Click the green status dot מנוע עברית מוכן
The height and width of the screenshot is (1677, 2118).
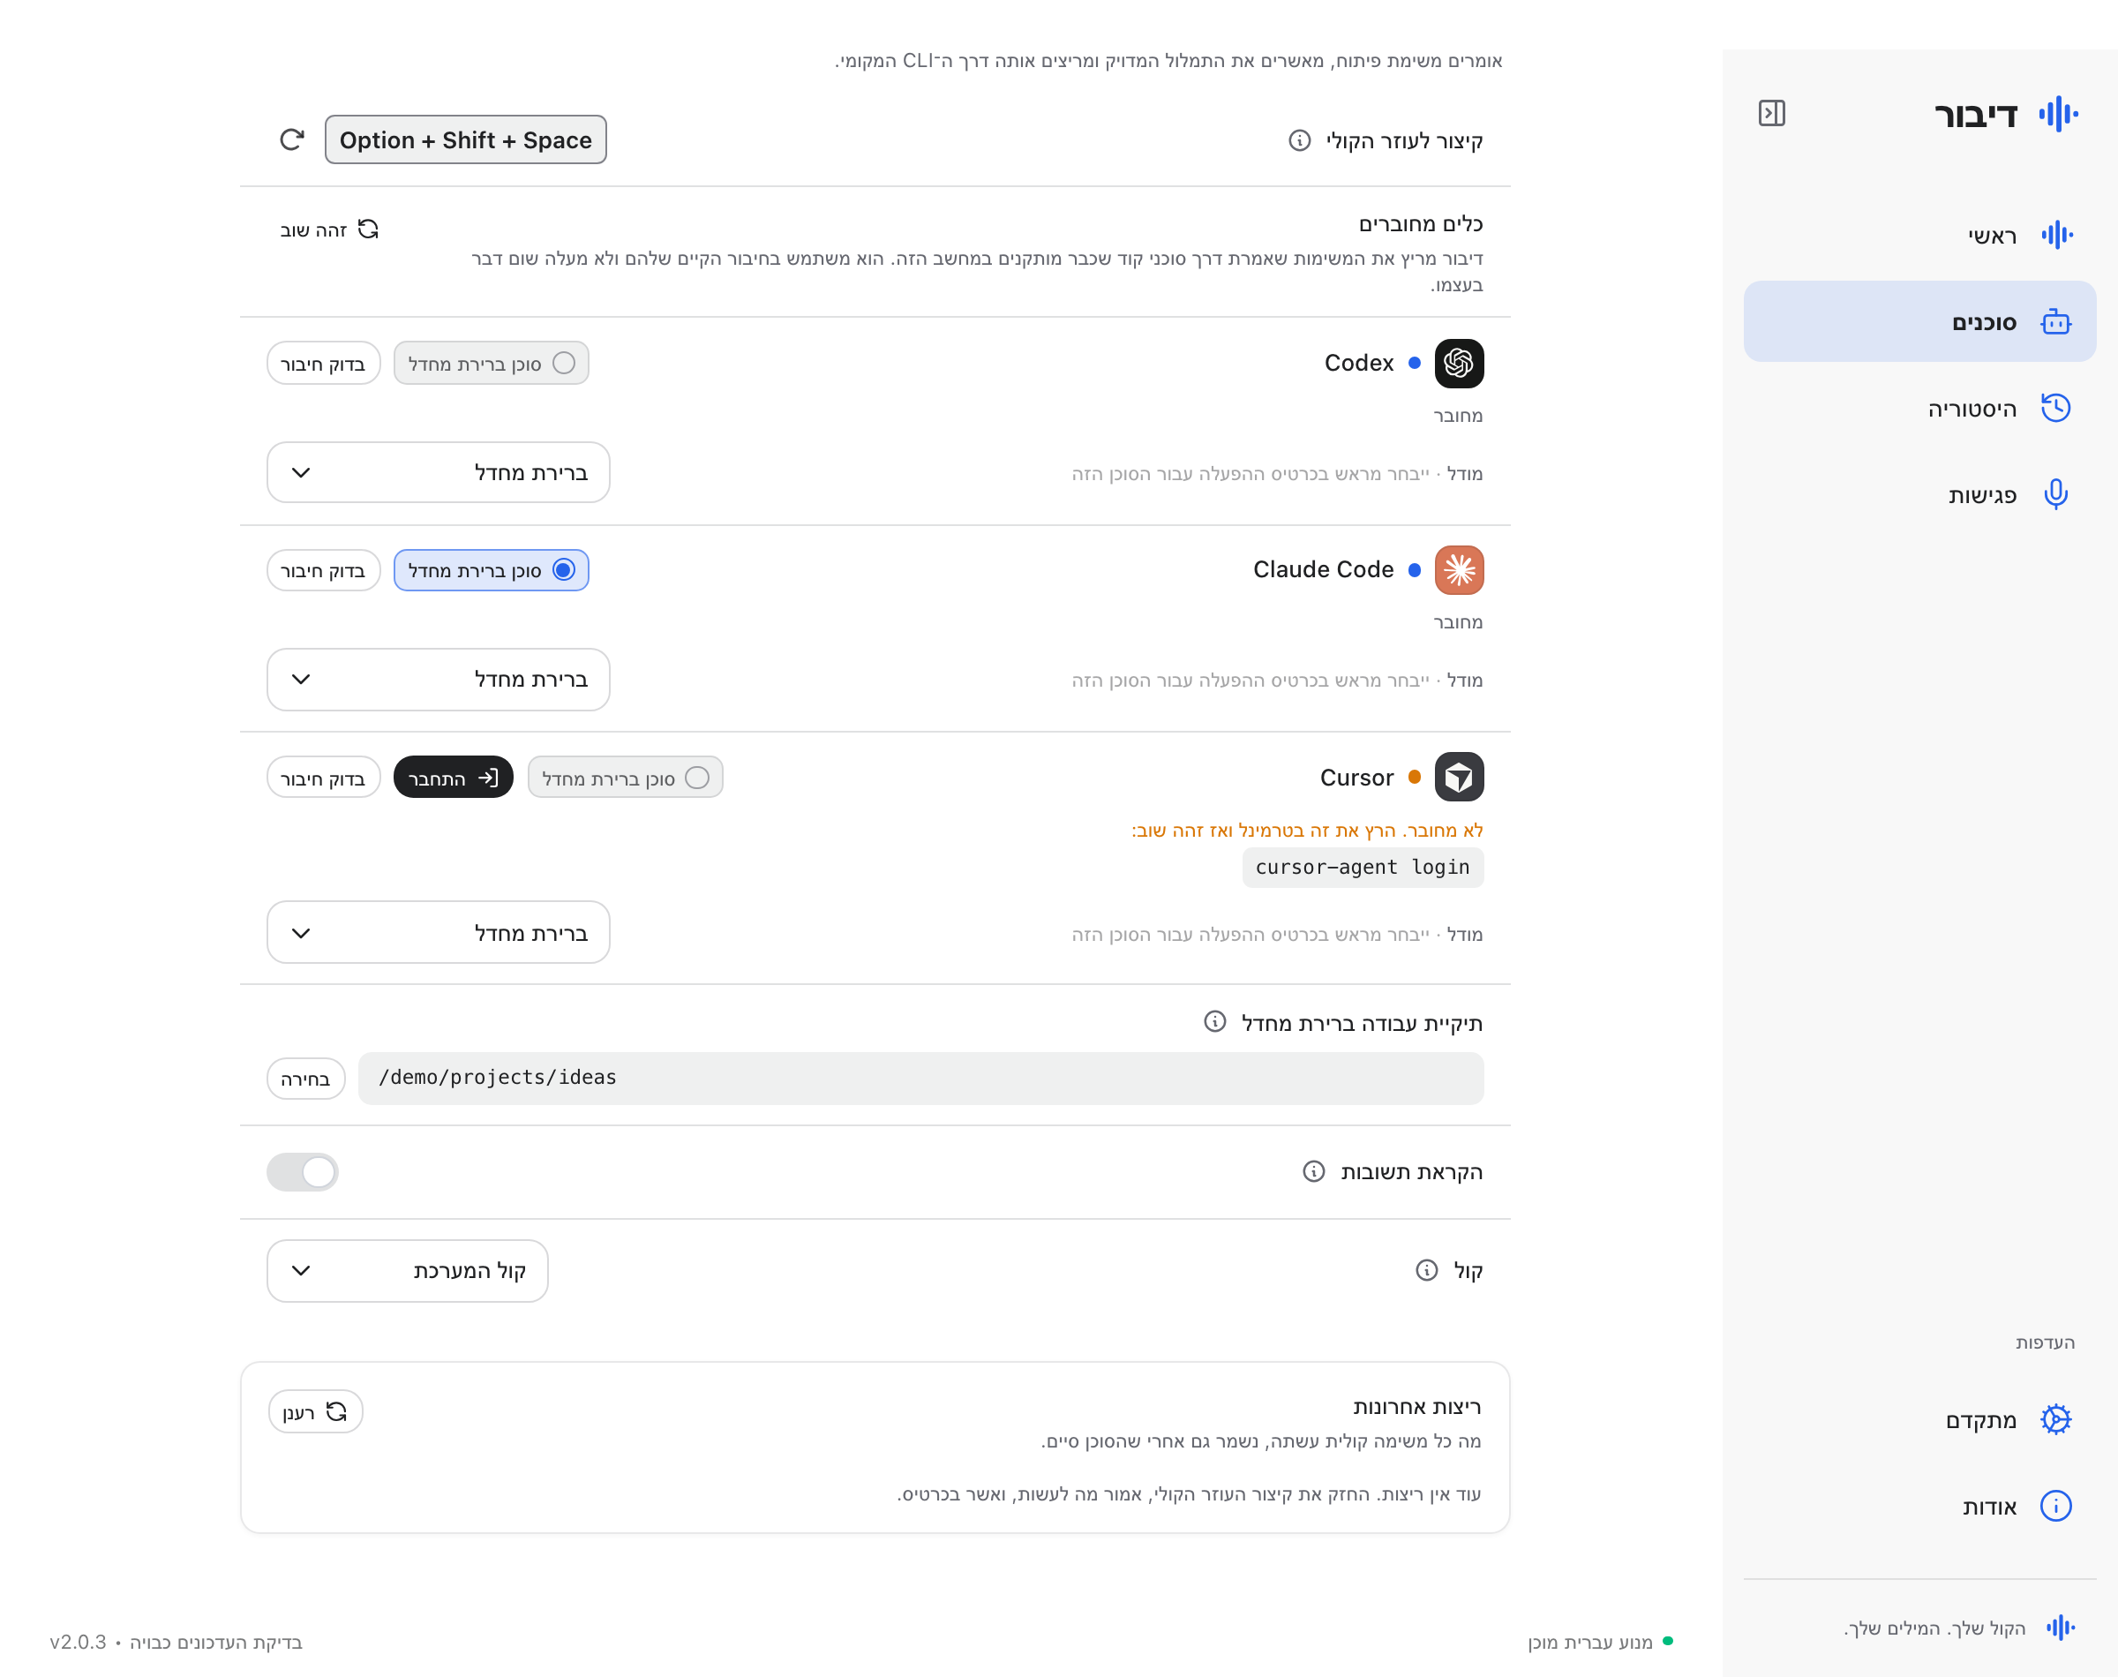click(1668, 1641)
